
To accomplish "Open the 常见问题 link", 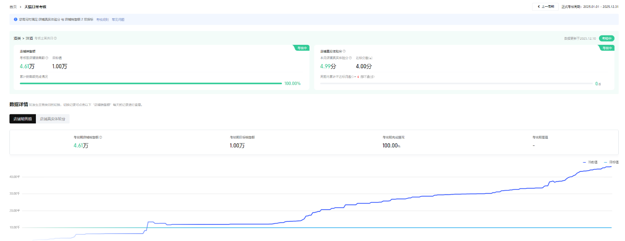I will click(x=118, y=20).
